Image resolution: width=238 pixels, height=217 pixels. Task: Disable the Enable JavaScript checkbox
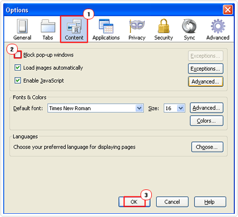pos(18,80)
